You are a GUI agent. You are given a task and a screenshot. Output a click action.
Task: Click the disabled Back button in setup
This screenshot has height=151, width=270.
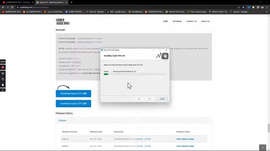139,99
